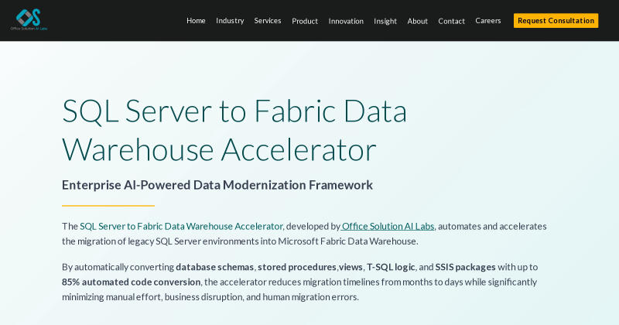Click the bold text 'database schemas'
Screen dimensions: 619x325
tap(215, 267)
